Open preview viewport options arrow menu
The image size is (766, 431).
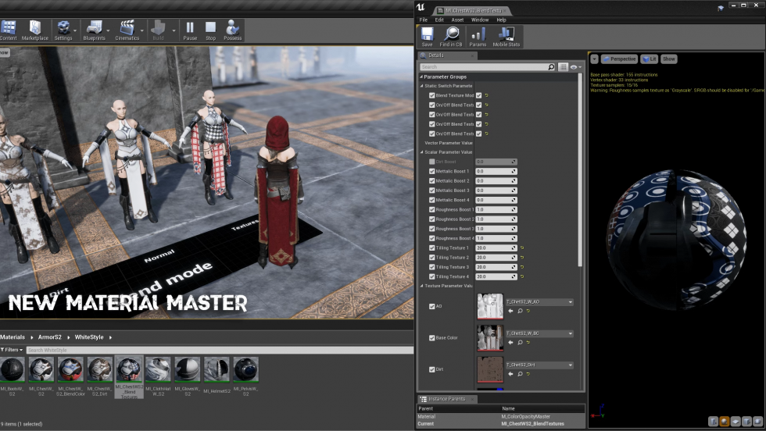(595, 59)
